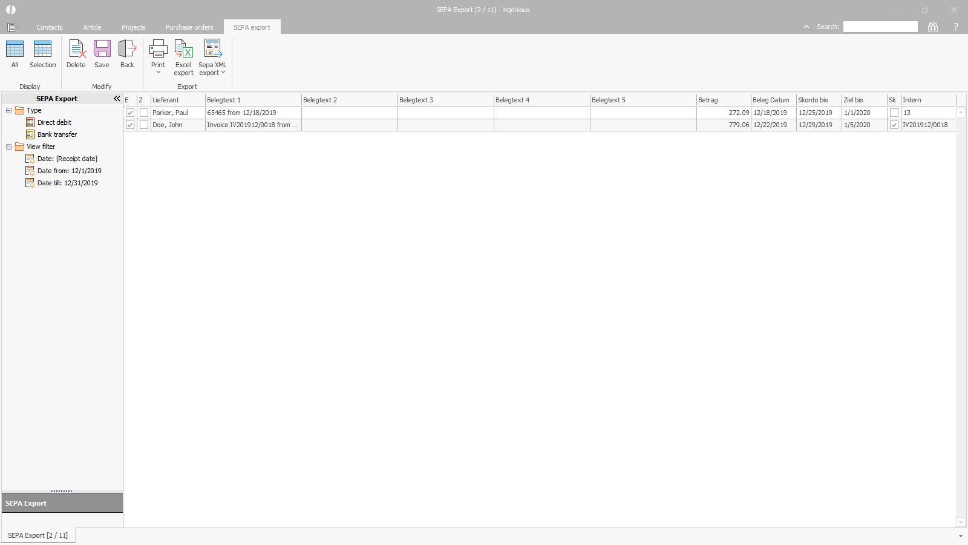Click the Delete icon in ribbon
This screenshot has width=968, height=545.
(x=76, y=49)
